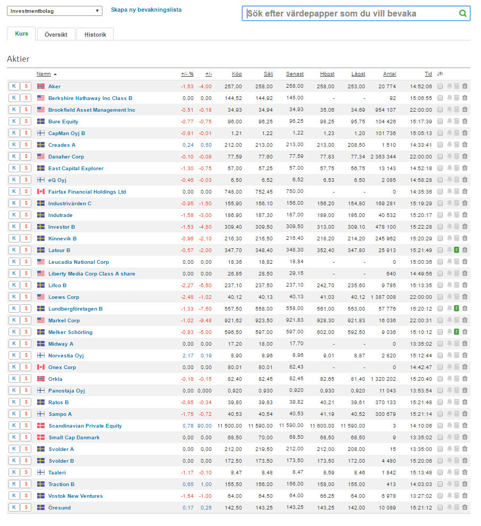Click the bell alert icon for Investor B
Image resolution: width=481 pixels, height=526 pixels.
click(449, 227)
